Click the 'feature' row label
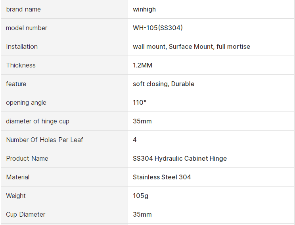Viewport: 295px width, 225px height. [16, 84]
